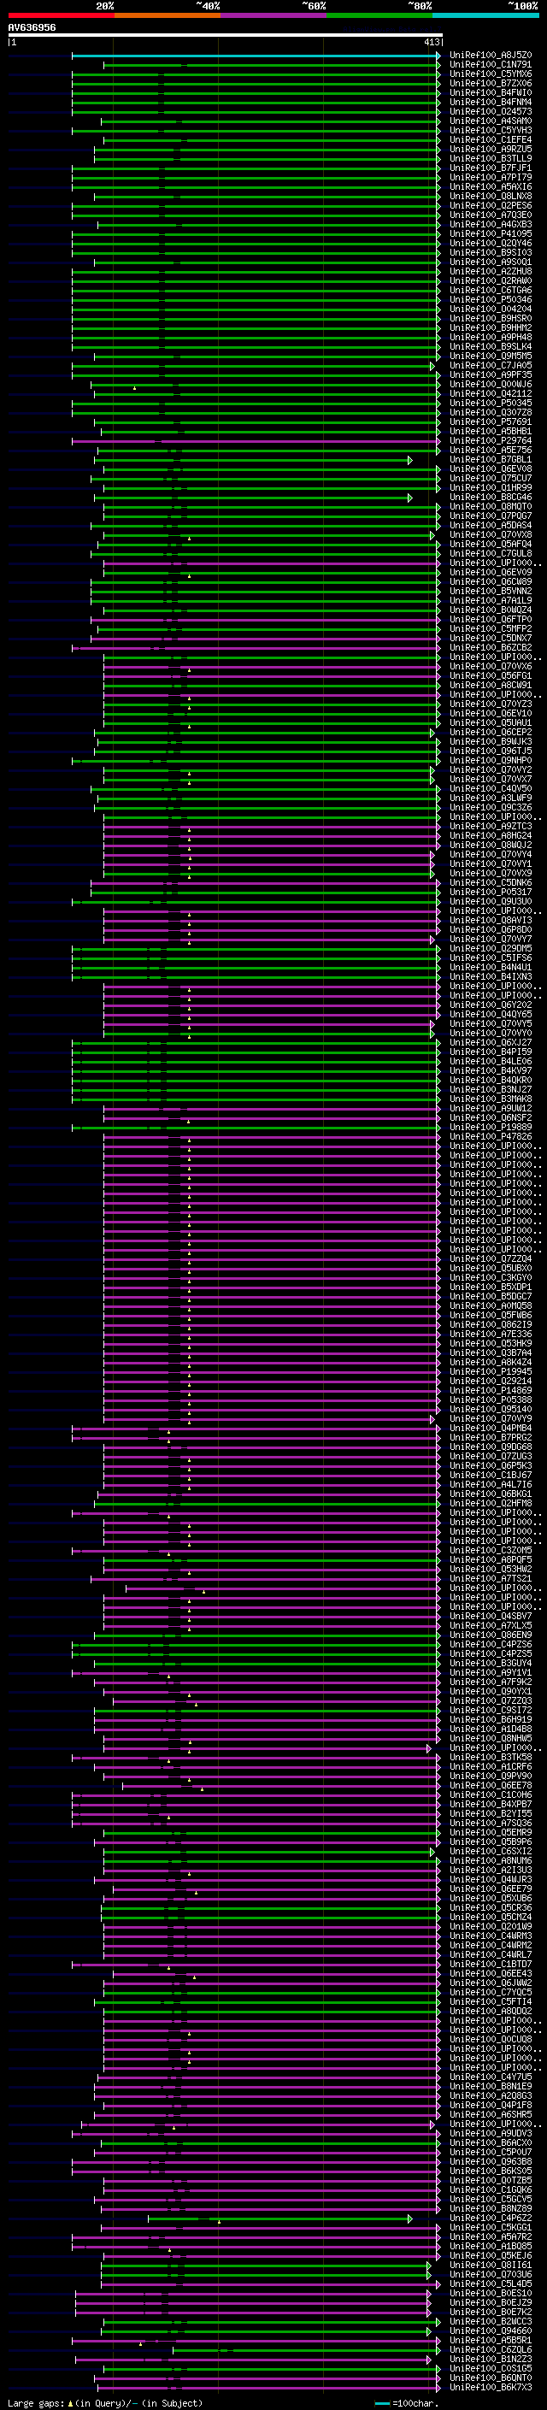Open hit UniRef100_B6K7X3
547x2410 pixels.
[x=490, y=2387]
